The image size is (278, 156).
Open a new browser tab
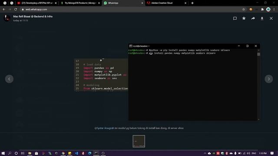point(192,3)
